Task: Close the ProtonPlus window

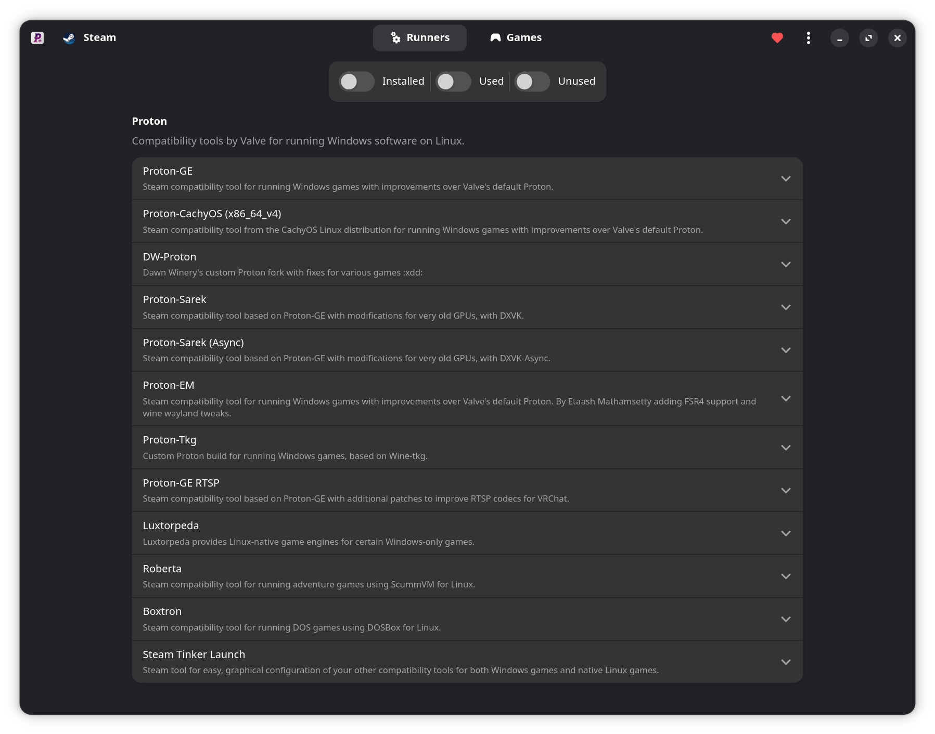Action: [898, 38]
